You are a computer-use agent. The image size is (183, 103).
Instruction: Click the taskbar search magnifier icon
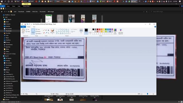tap(5, 1)
